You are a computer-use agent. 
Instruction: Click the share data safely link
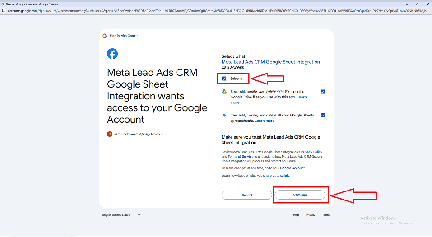[x=276, y=175]
